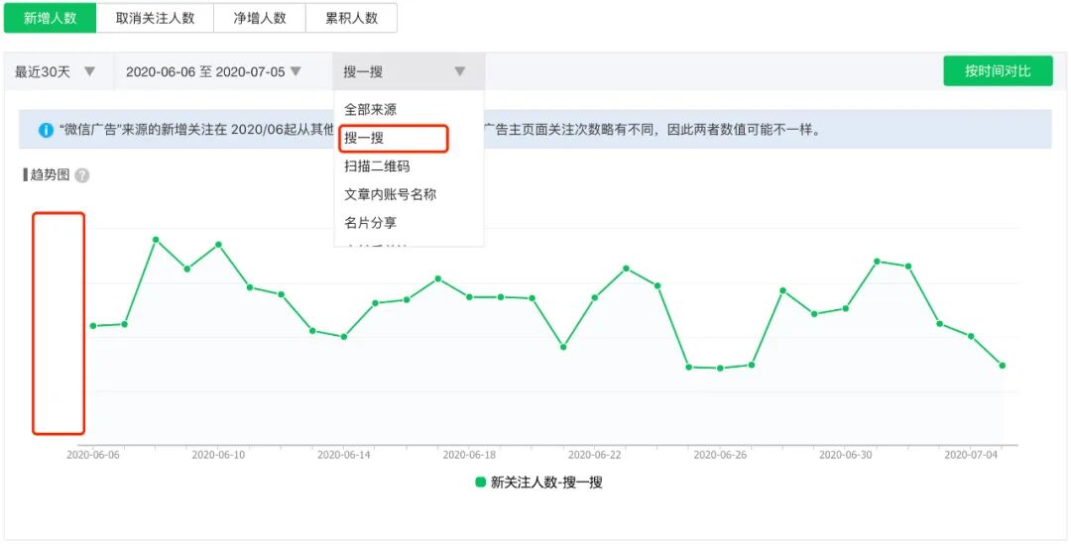The height and width of the screenshot is (544, 1071).
Task: Click the 按时间对比 button
Action: point(997,71)
